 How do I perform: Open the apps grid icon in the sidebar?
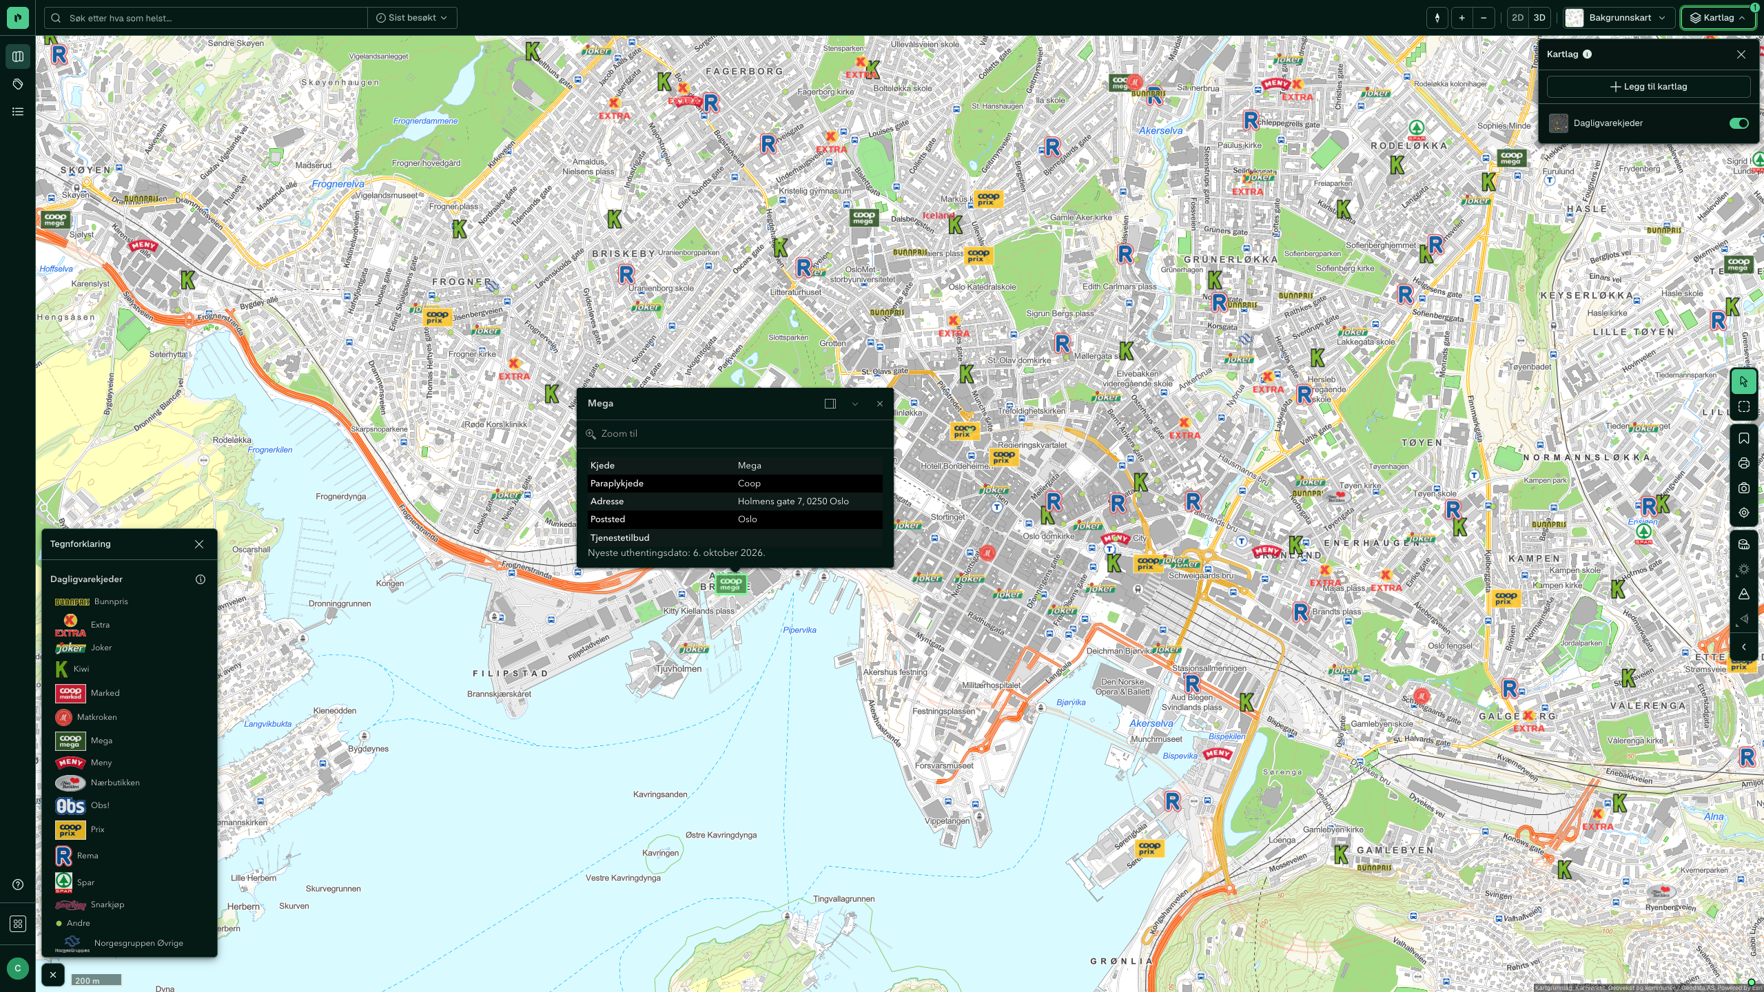[18, 924]
